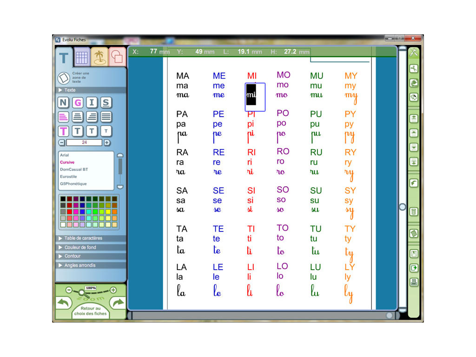Switch to the table grid tab

82,57
